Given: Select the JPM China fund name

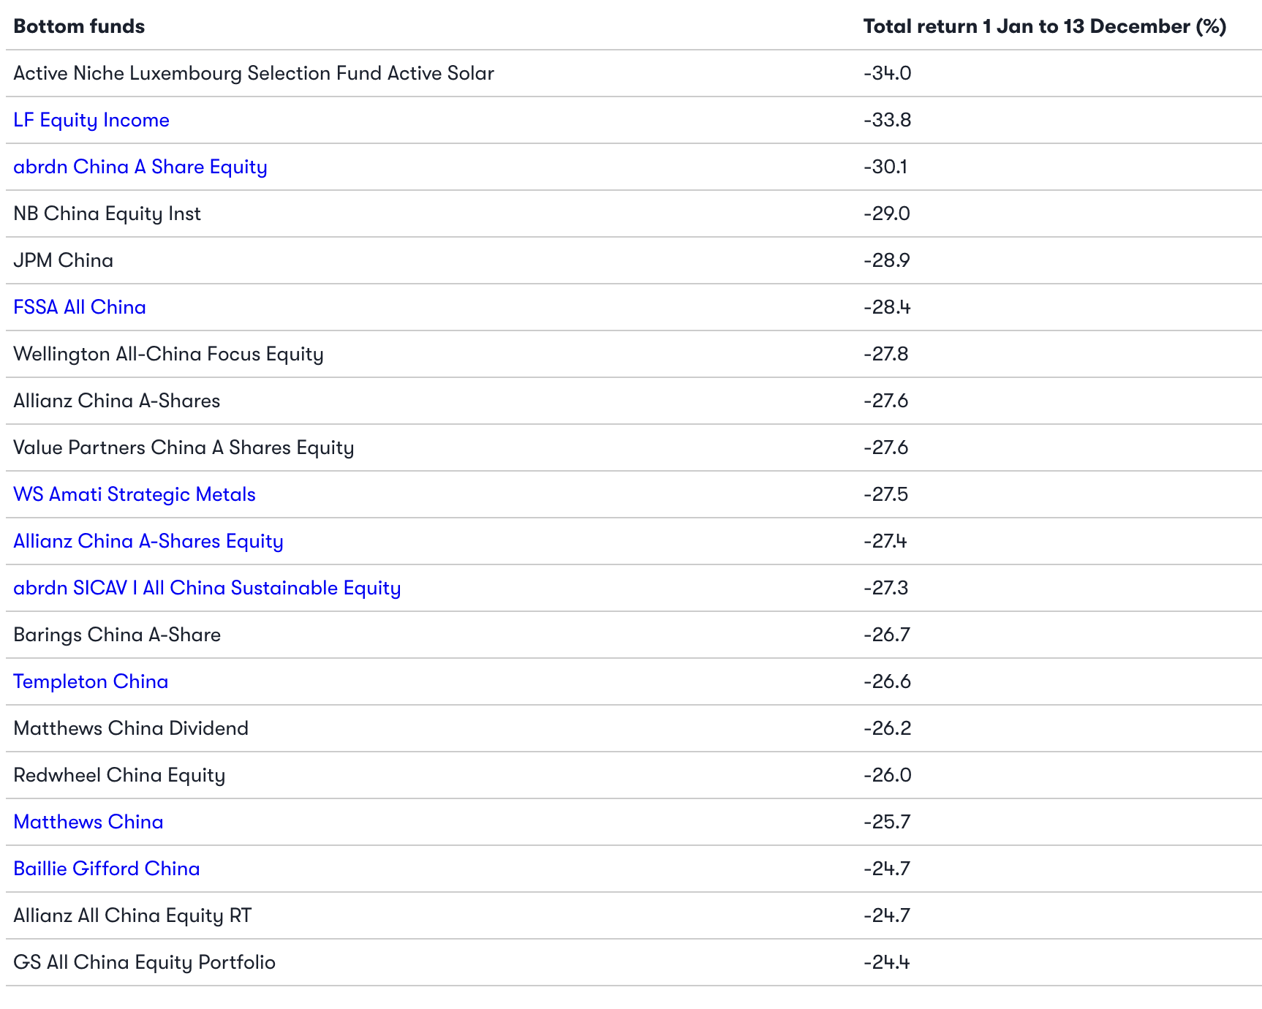Looking at the screenshot, I should (x=64, y=260).
